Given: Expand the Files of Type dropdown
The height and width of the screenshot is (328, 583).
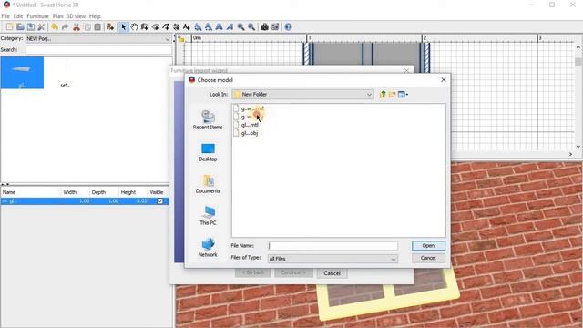Looking at the screenshot, I should point(394,259).
